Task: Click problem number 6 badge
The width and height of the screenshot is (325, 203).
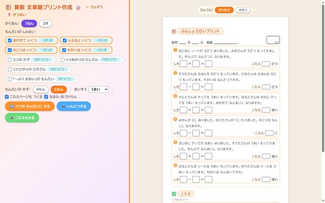Action: point(175,165)
